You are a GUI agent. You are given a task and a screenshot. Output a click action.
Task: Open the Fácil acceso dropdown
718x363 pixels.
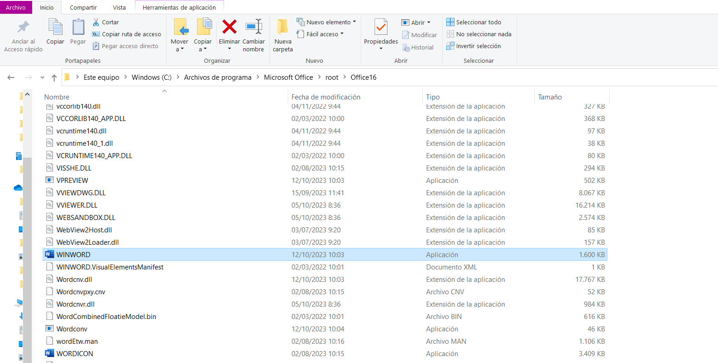(x=320, y=34)
